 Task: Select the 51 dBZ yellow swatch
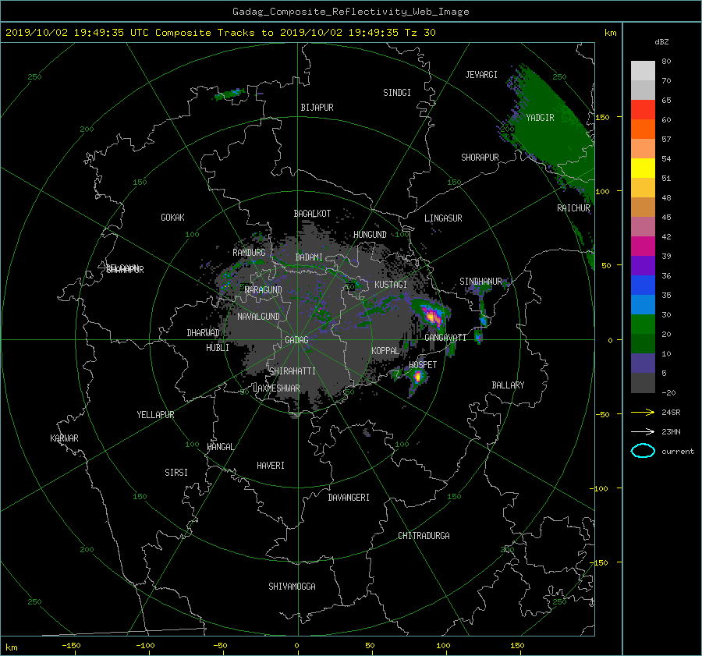click(x=643, y=168)
